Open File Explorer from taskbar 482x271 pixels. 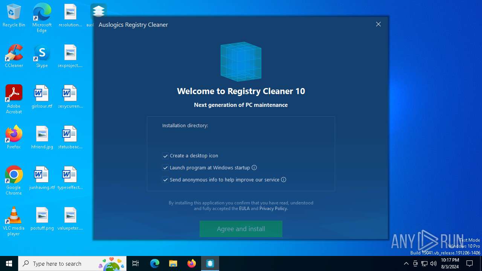[x=173, y=263]
